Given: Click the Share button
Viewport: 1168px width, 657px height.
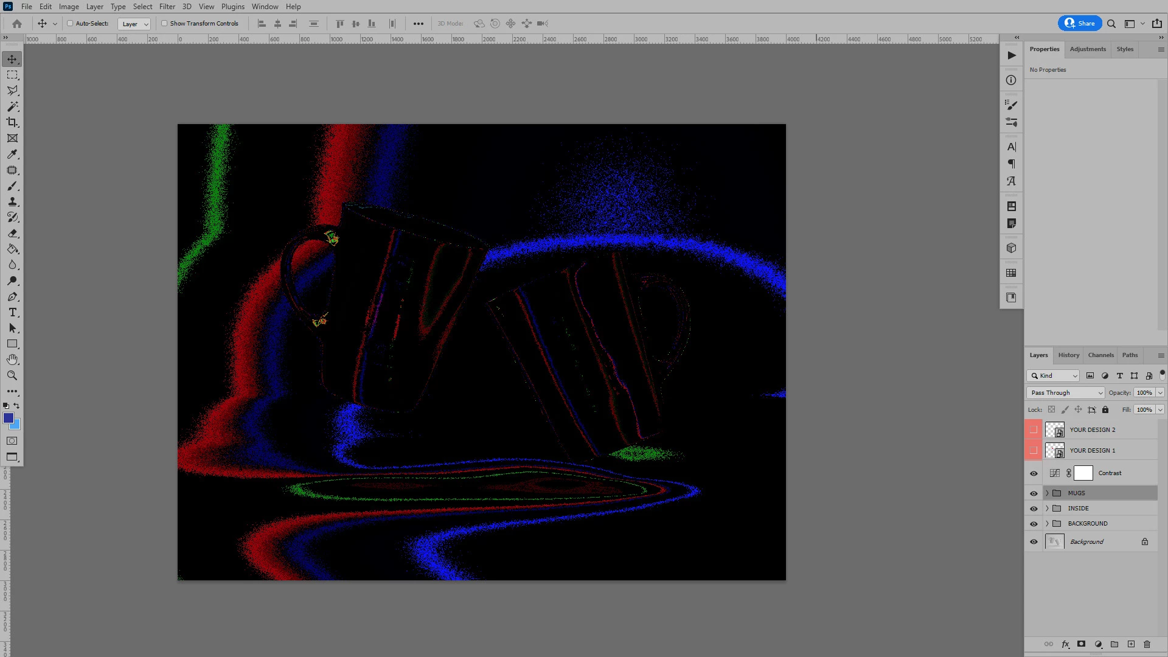Looking at the screenshot, I should [1080, 24].
